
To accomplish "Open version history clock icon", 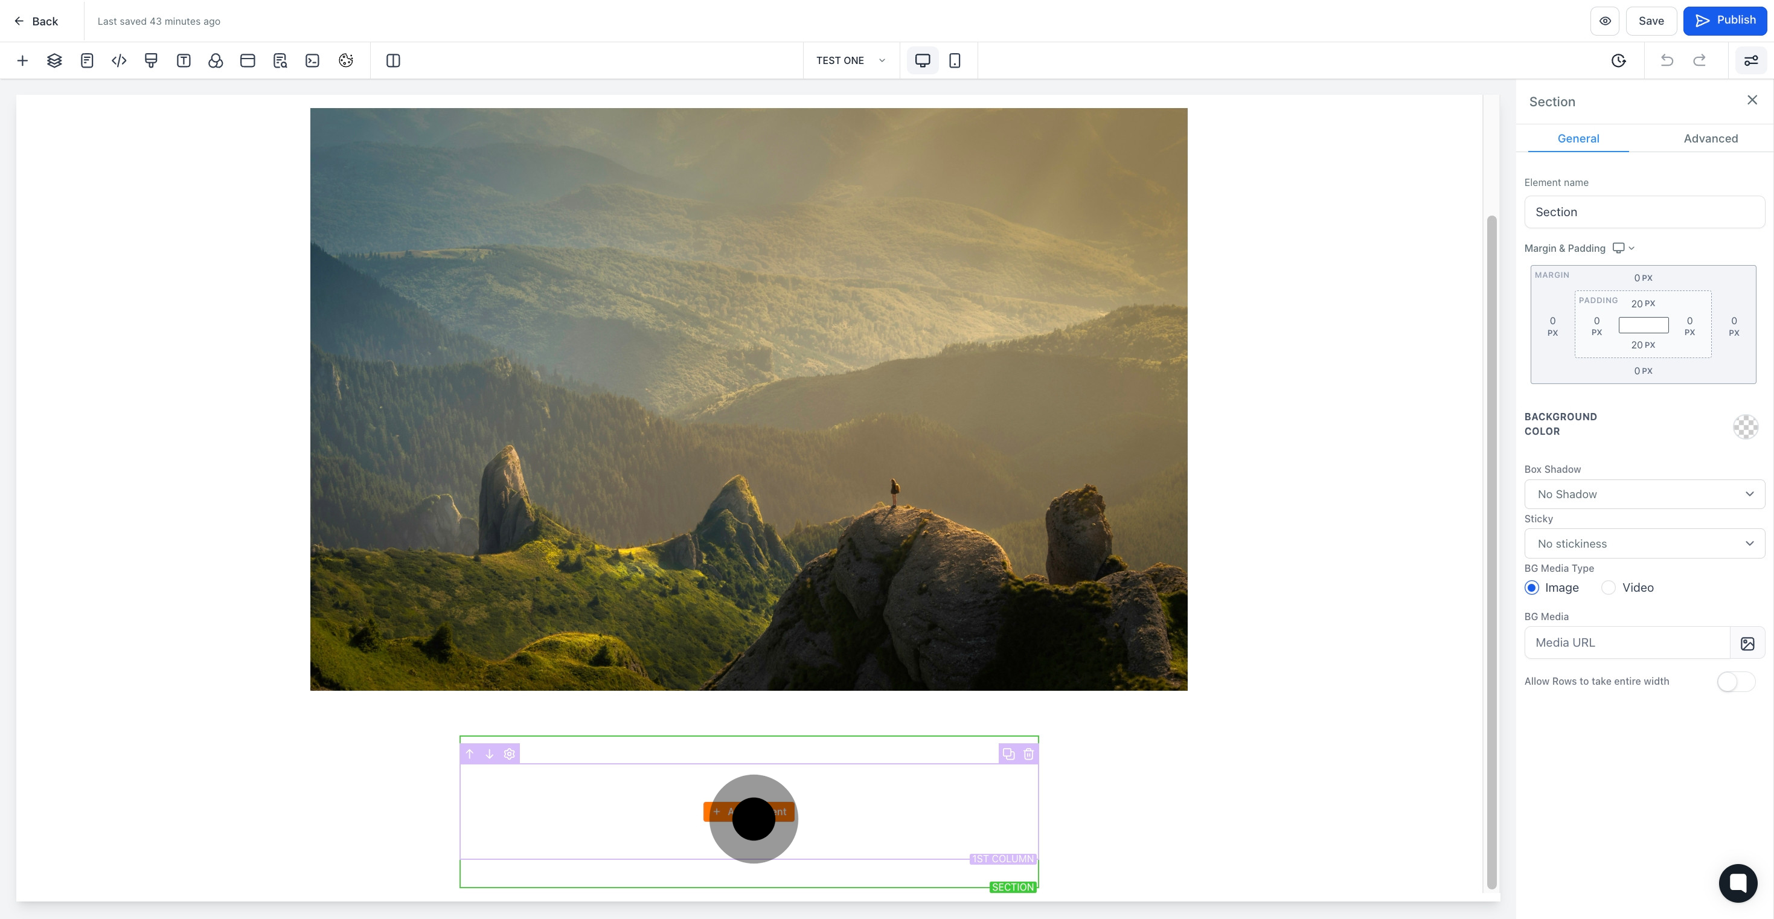I will click(1619, 60).
